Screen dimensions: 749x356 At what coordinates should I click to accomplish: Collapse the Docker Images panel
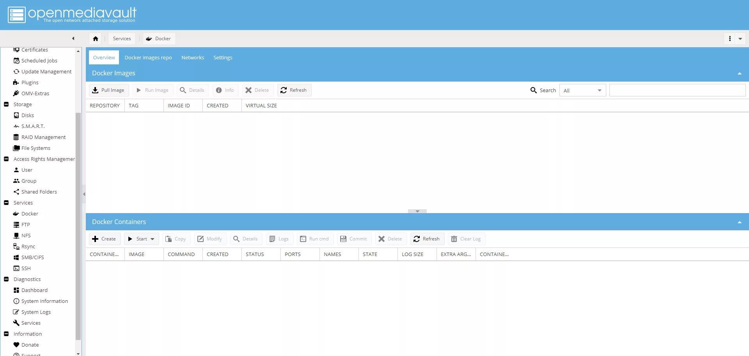click(x=739, y=73)
